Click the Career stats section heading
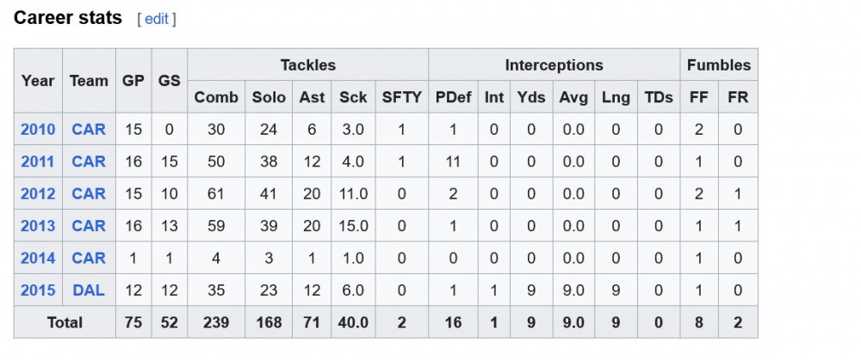 click(x=68, y=18)
